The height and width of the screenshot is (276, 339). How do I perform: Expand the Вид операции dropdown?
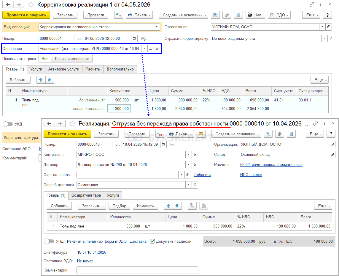click(x=157, y=27)
